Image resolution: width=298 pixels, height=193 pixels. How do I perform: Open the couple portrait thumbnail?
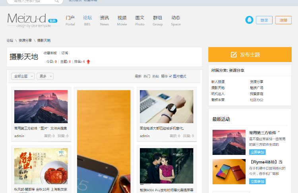point(166,166)
